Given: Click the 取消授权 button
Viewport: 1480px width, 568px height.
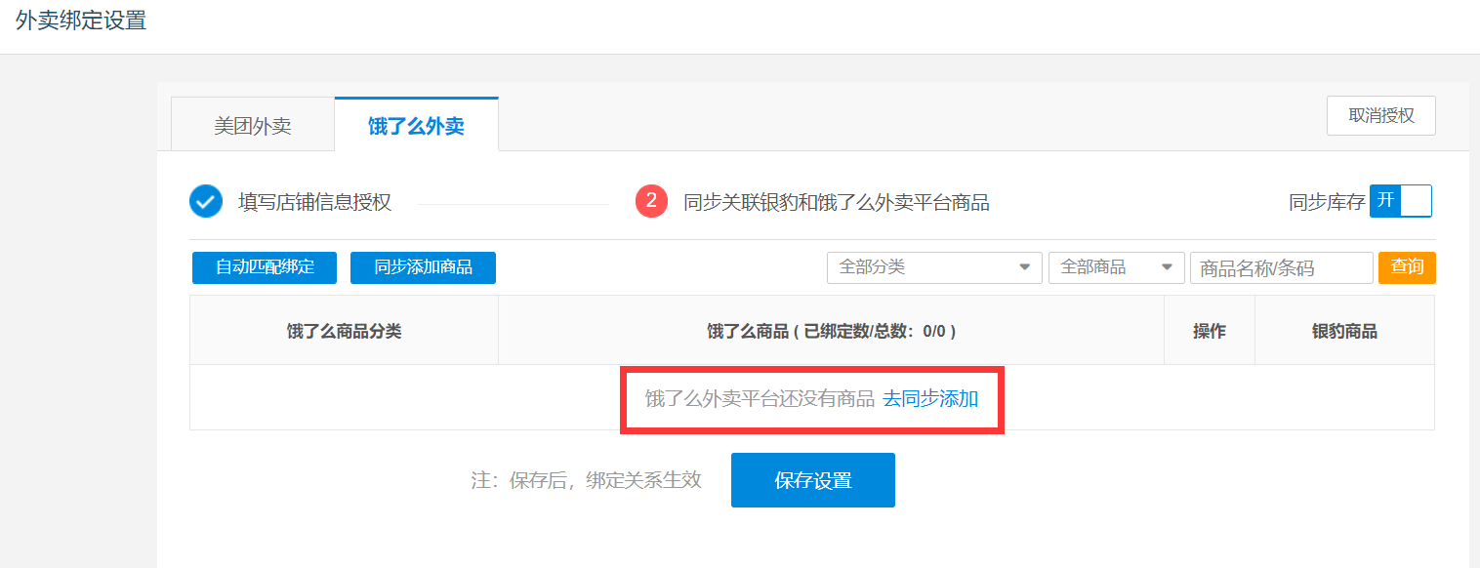Looking at the screenshot, I should click(x=1380, y=116).
